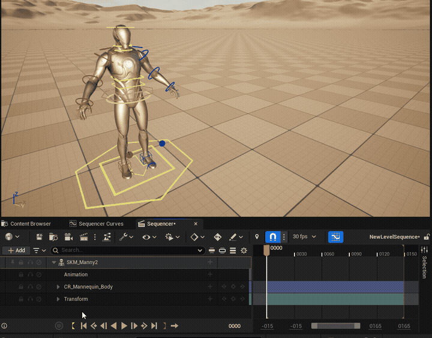Click the Save sequence icon in toolbar
This screenshot has width=432, height=338.
coord(40,237)
